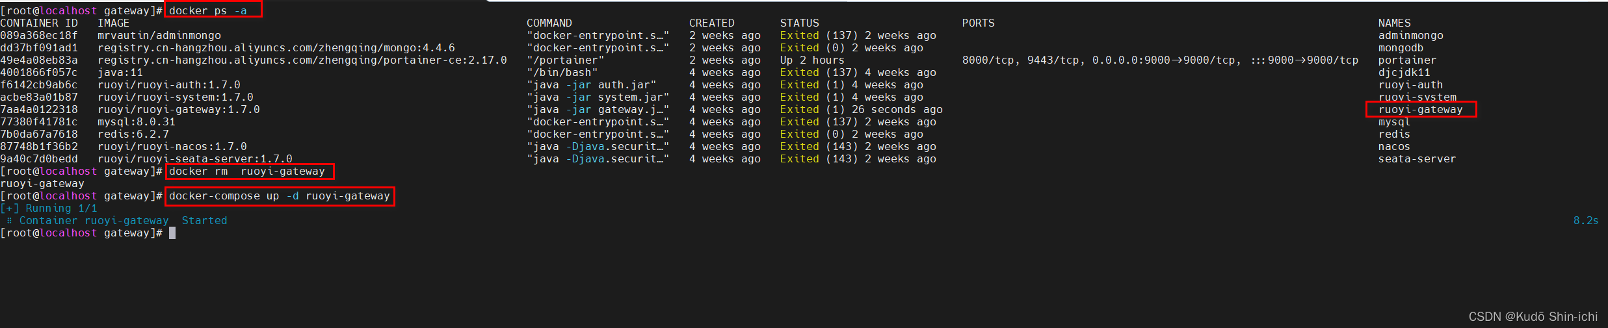Click image redis:6.2.7
This screenshot has width=1608, height=328.
133,134
